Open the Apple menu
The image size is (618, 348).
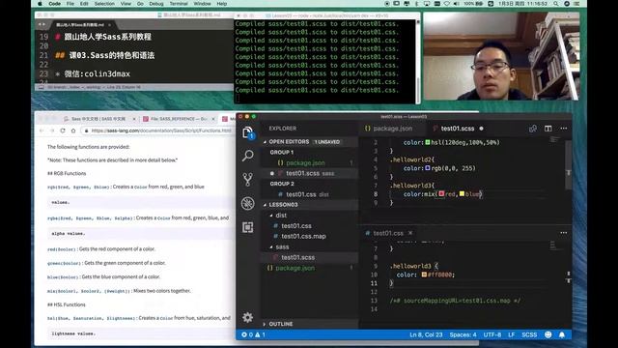[40, 4]
